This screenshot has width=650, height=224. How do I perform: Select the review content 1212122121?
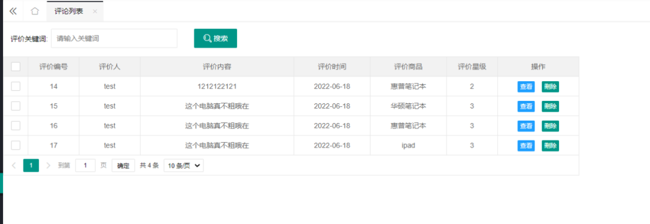click(217, 87)
